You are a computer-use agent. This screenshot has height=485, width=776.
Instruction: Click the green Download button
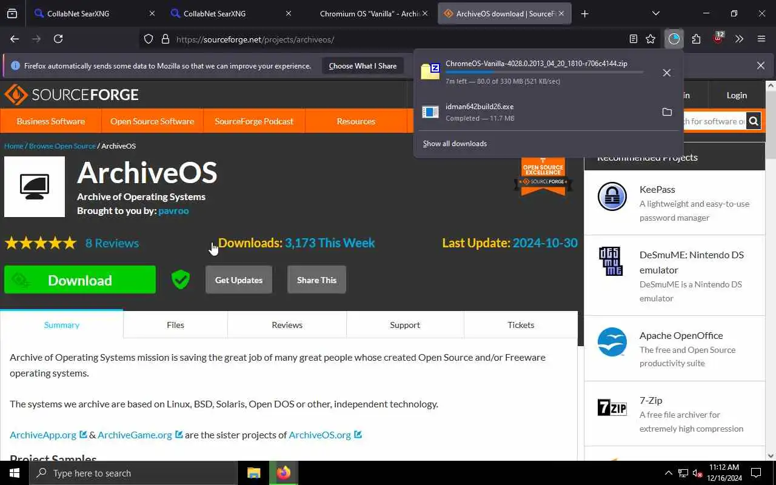[80, 279]
